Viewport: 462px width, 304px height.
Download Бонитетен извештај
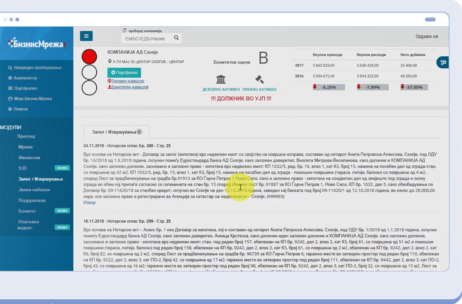130,87
